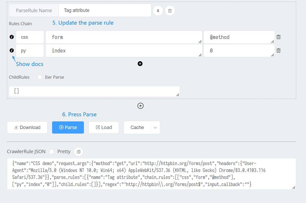The height and width of the screenshot is (203, 306).
Task: Click the Download button
Action: [x=27, y=127]
